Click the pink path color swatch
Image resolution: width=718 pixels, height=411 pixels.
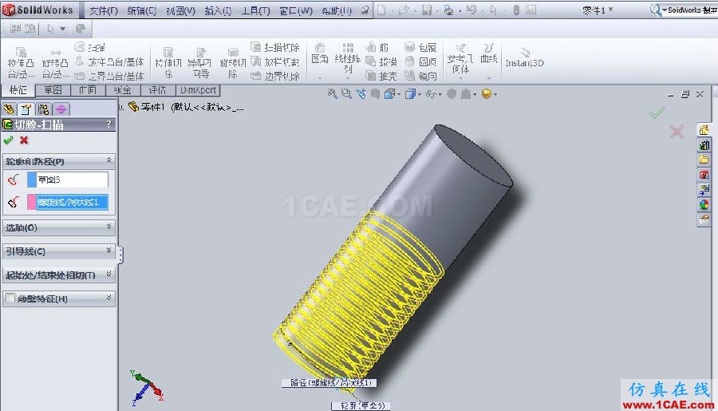click(x=32, y=202)
